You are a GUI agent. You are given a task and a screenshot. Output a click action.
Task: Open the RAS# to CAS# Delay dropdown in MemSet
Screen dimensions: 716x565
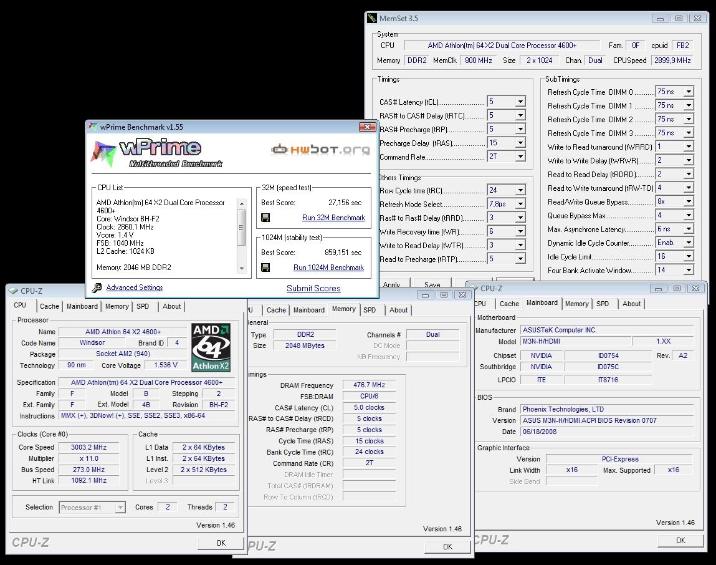pos(520,115)
